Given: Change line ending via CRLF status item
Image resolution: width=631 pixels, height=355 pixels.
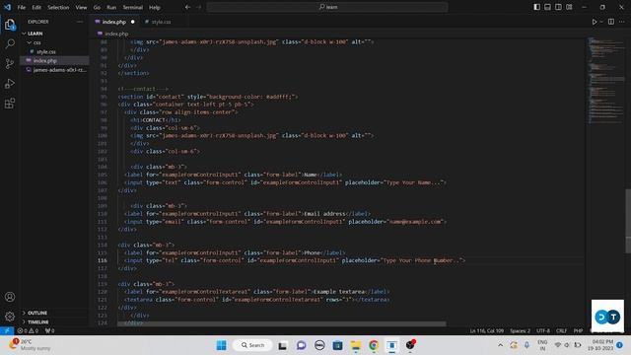Looking at the screenshot, I should click(x=561, y=330).
